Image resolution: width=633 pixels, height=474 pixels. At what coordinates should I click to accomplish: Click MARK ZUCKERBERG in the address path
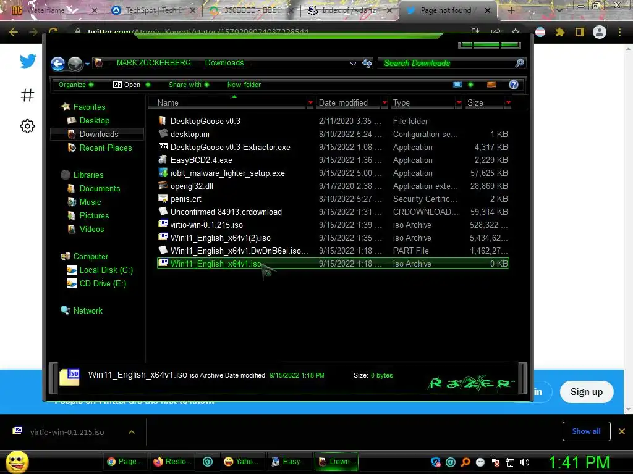[x=153, y=63]
